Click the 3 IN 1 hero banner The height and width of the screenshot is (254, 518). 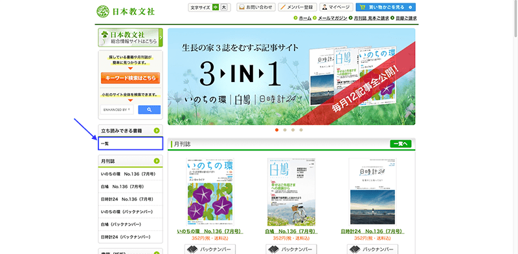point(291,76)
